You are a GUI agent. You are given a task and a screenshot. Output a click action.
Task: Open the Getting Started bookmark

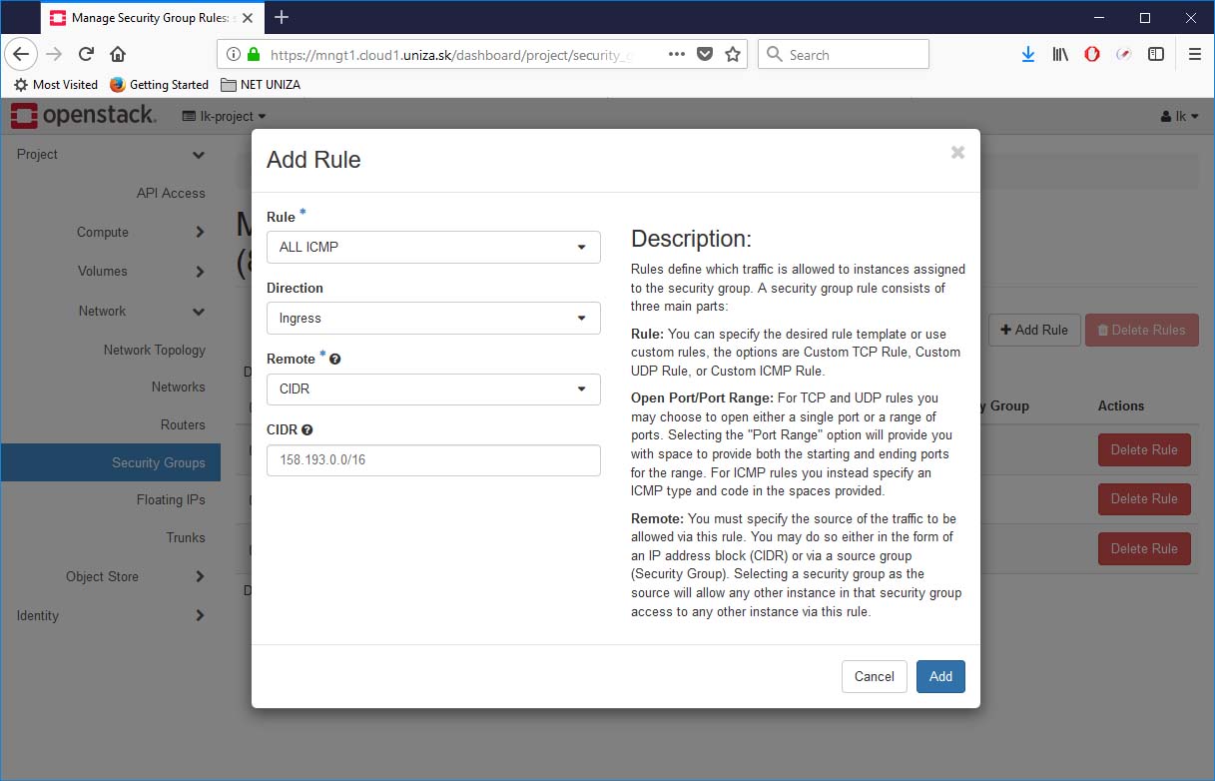point(159,85)
